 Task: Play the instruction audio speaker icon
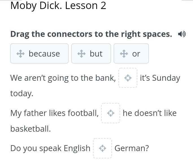point(182,34)
